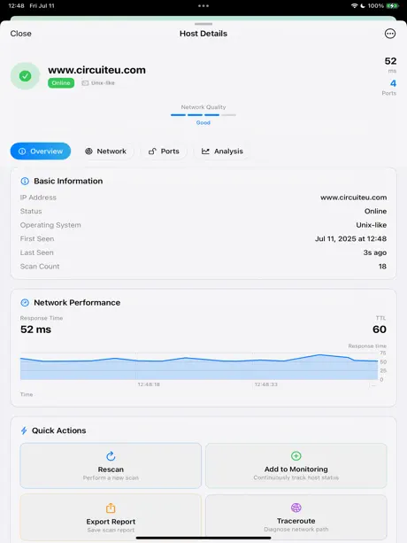This screenshot has width=407, height=543.
Task: Click the Do Not Disturb moon icon
Action: tap(363, 6)
